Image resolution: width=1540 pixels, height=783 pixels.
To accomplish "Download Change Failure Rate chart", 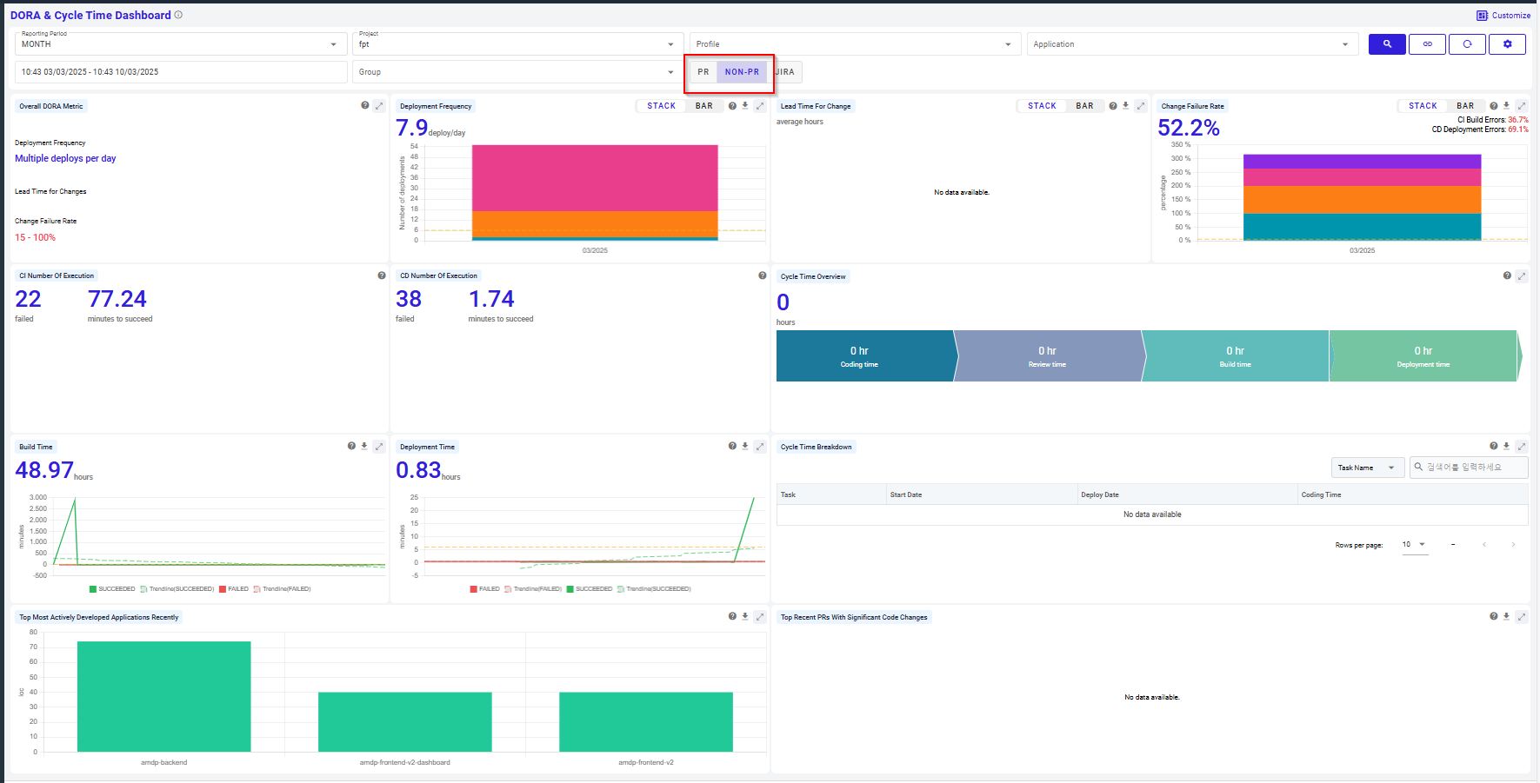I will point(1507,105).
